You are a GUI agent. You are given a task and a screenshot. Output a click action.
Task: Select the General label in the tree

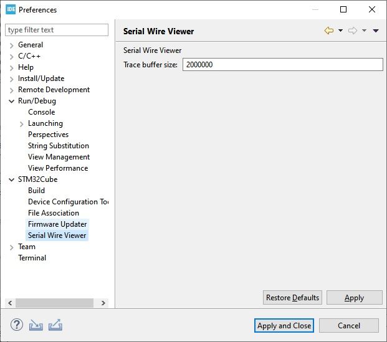pyautogui.click(x=31, y=45)
